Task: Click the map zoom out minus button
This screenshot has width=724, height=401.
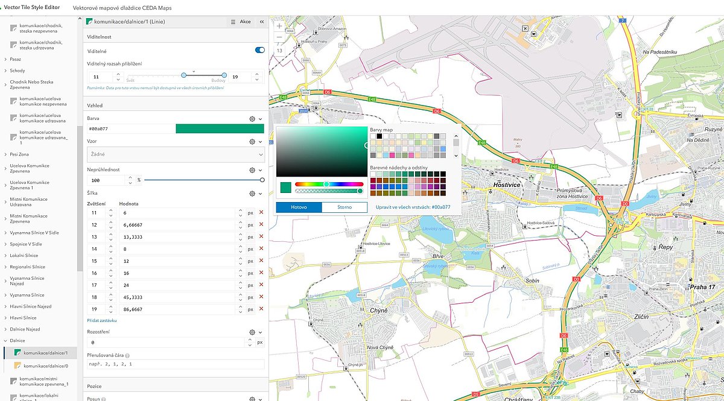Action: pyautogui.click(x=279, y=37)
